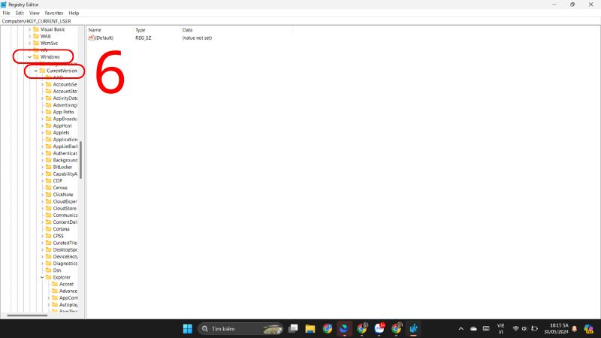This screenshot has width=601, height=338.
Task: Select the Census folder icon
Action: coord(48,187)
